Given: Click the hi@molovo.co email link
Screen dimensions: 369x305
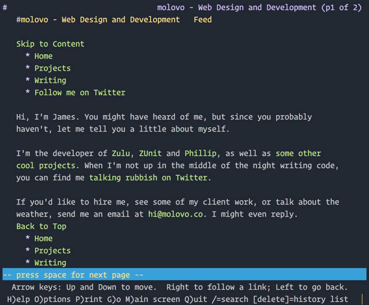Looking at the screenshot, I should coord(176,214).
